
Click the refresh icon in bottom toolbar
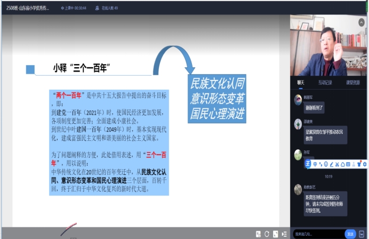coord(267,234)
